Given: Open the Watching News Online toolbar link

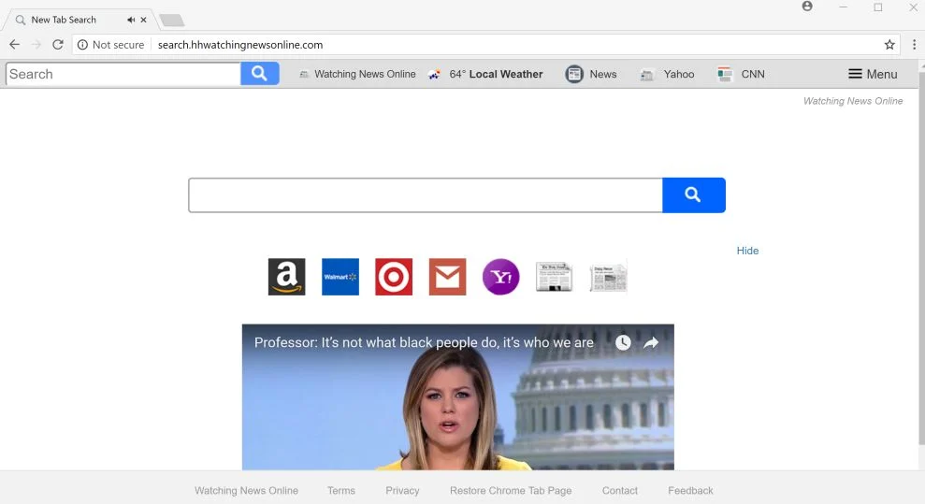Looking at the screenshot, I should click(x=365, y=74).
